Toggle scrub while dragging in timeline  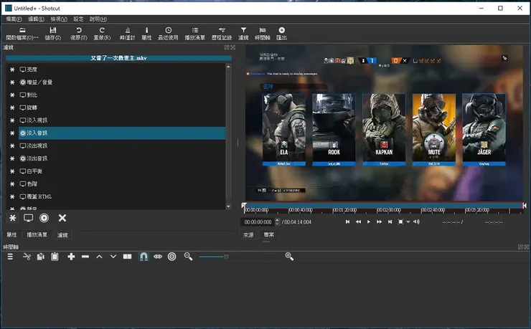coord(158,257)
